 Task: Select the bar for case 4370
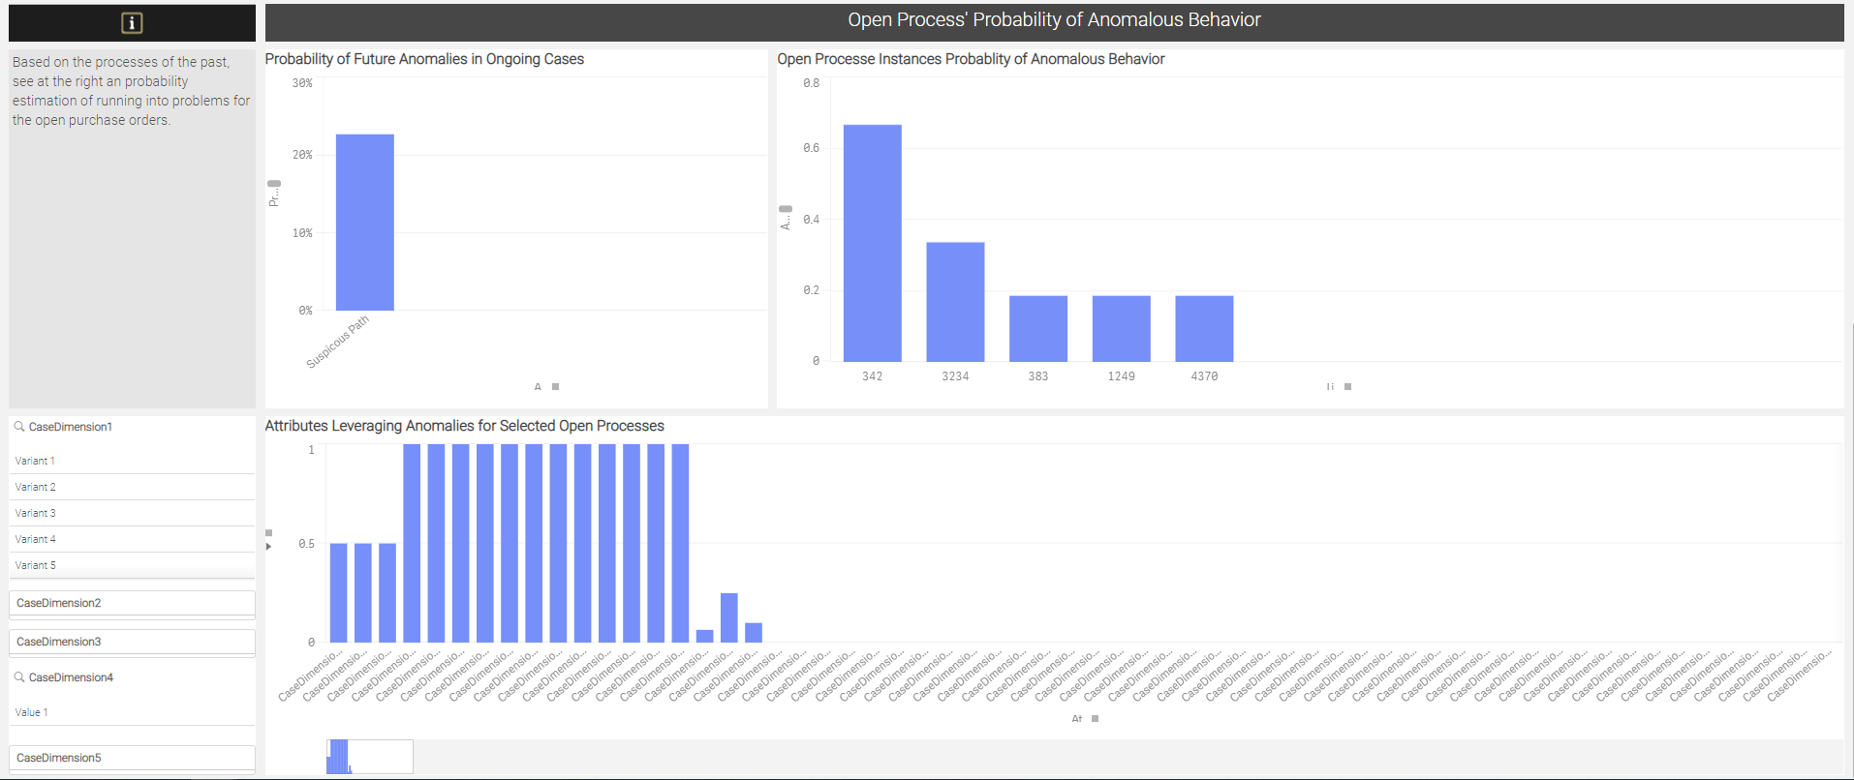[1204, 329]
